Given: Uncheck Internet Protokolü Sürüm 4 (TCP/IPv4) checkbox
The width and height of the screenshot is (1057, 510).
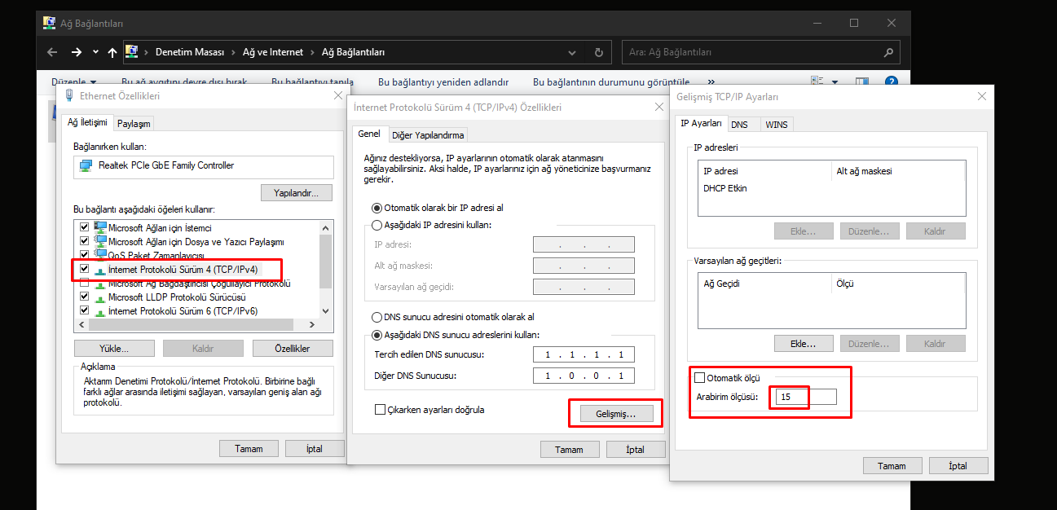Looking at the screenshot, I should (84, 269).
